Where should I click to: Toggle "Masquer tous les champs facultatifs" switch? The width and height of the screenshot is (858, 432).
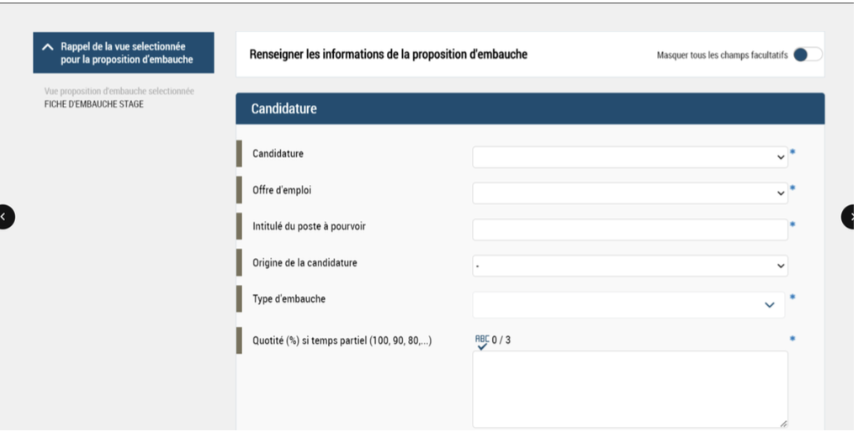807,55
